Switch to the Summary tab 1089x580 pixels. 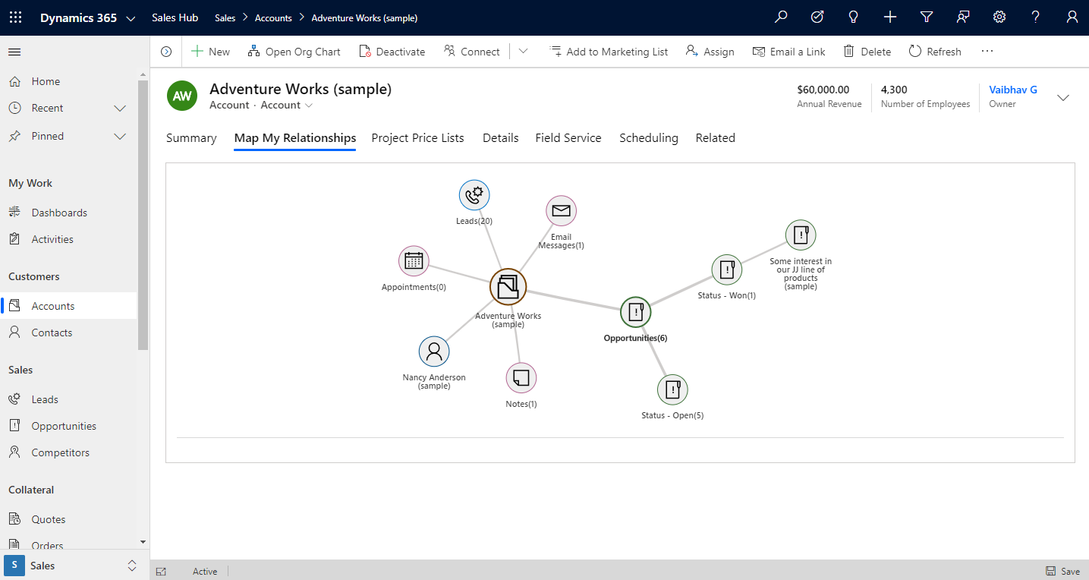(x=191, y=138)
